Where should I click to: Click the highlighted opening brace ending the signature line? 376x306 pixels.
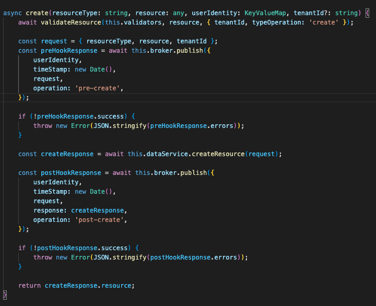tap(367, 13)
